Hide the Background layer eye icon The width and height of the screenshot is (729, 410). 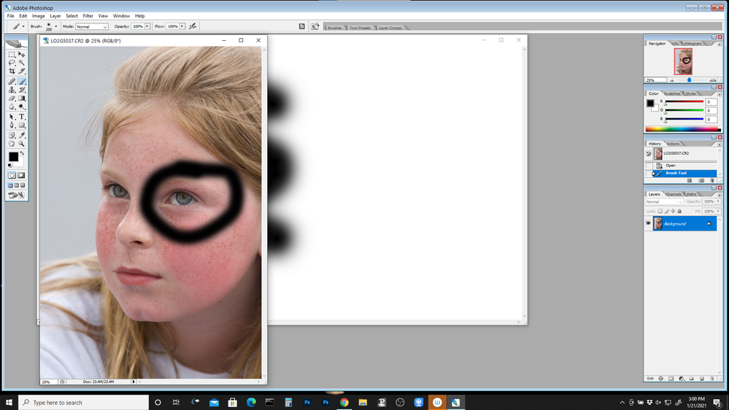(x=648, y=223)
